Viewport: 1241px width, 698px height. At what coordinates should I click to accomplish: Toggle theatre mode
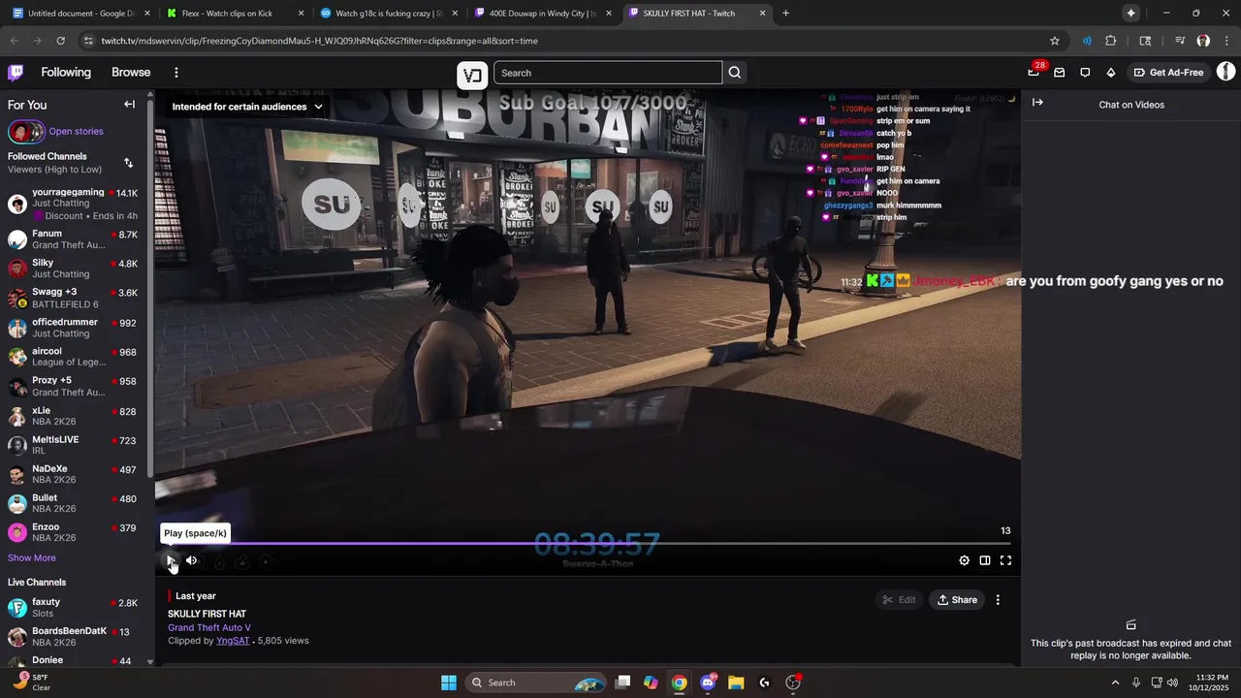(985, 560)
